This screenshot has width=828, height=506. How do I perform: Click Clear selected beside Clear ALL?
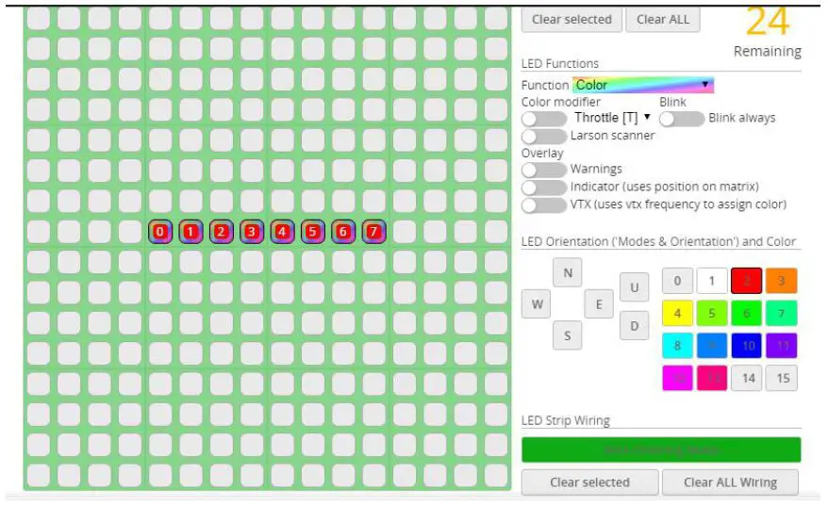[571, 20]
